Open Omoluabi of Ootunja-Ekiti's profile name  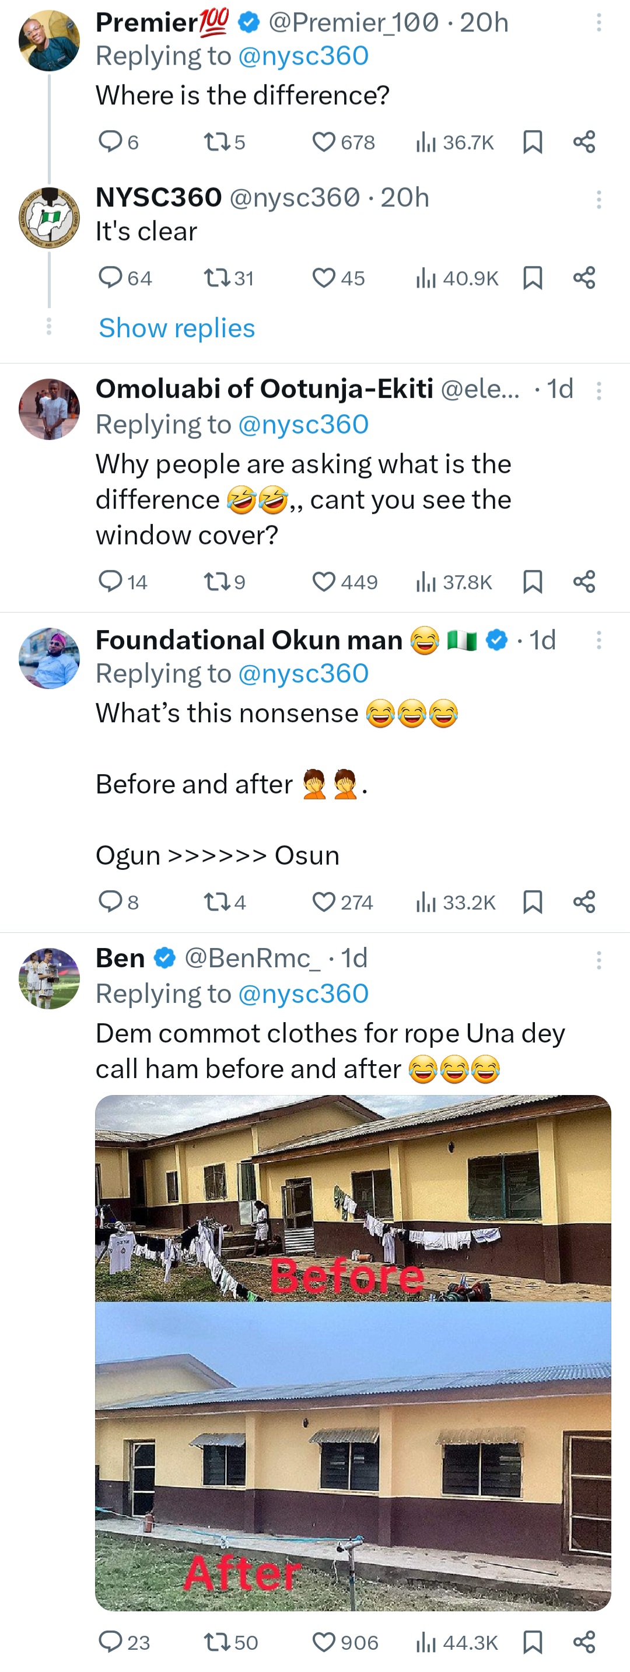(265, 389)
